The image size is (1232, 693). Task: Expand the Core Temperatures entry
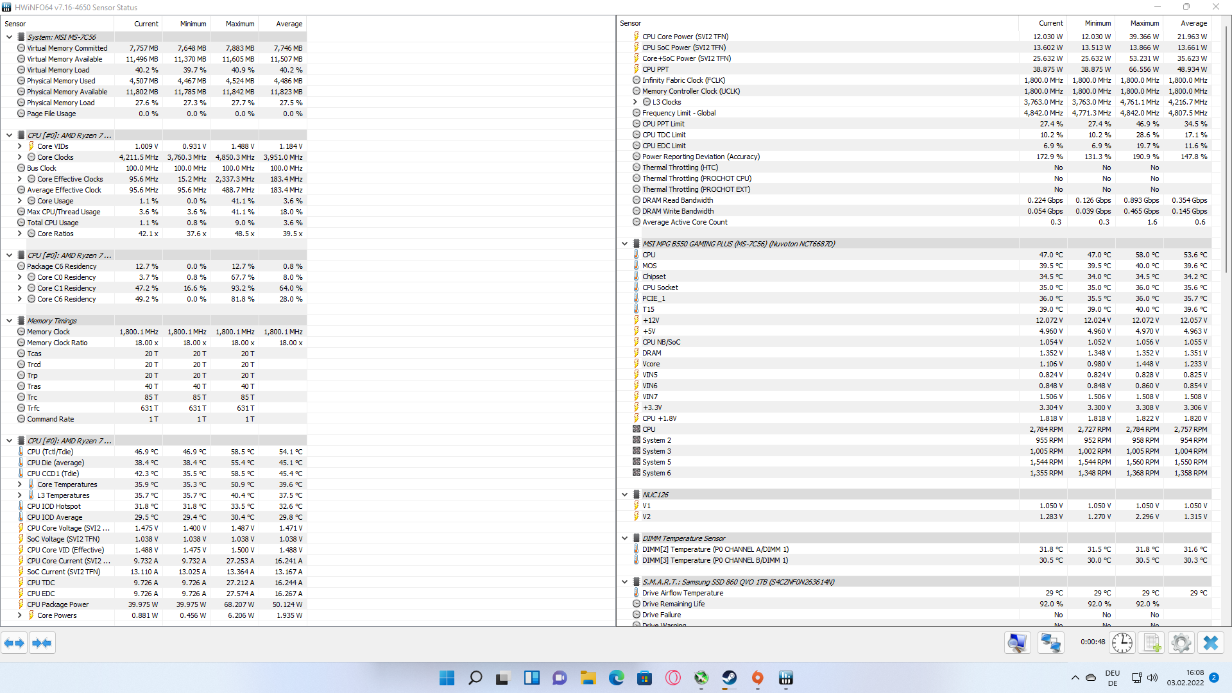tap(19, 484)
